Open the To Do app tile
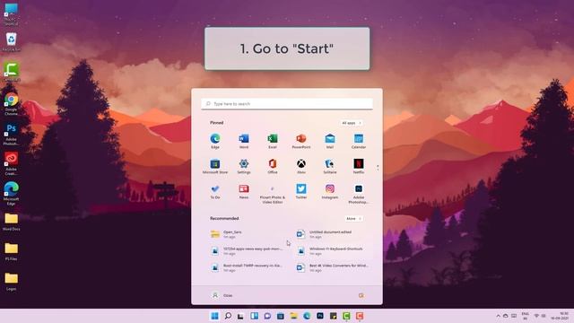The height and width of the screenshot is (323, 574). [x=215, y=191]
